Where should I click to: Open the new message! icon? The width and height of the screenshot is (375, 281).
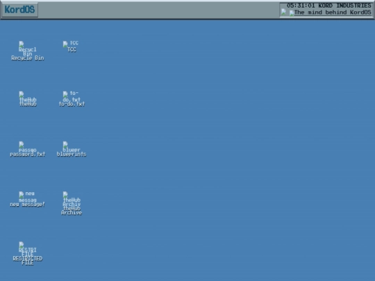[x=28, y=199]
